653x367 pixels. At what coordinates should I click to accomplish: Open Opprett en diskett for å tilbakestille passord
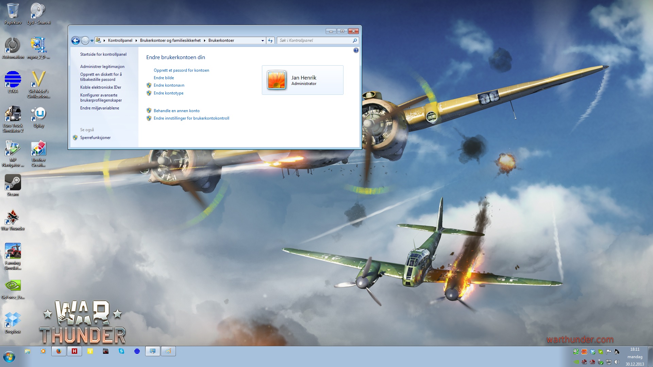point(101,77)
